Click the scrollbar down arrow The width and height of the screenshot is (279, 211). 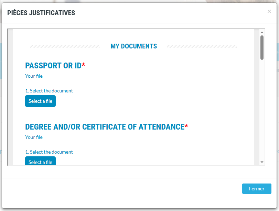262,162
